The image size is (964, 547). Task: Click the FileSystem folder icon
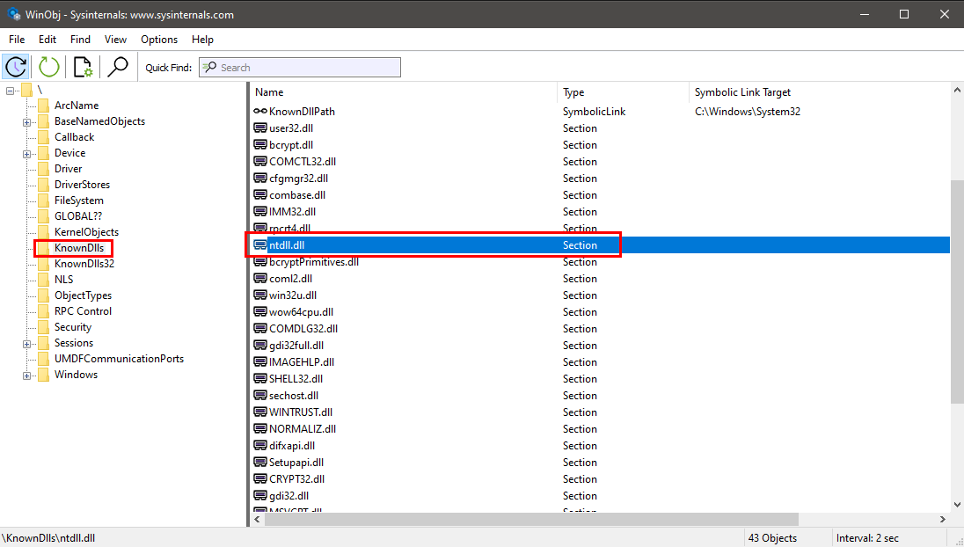click(x=44, y=201)
